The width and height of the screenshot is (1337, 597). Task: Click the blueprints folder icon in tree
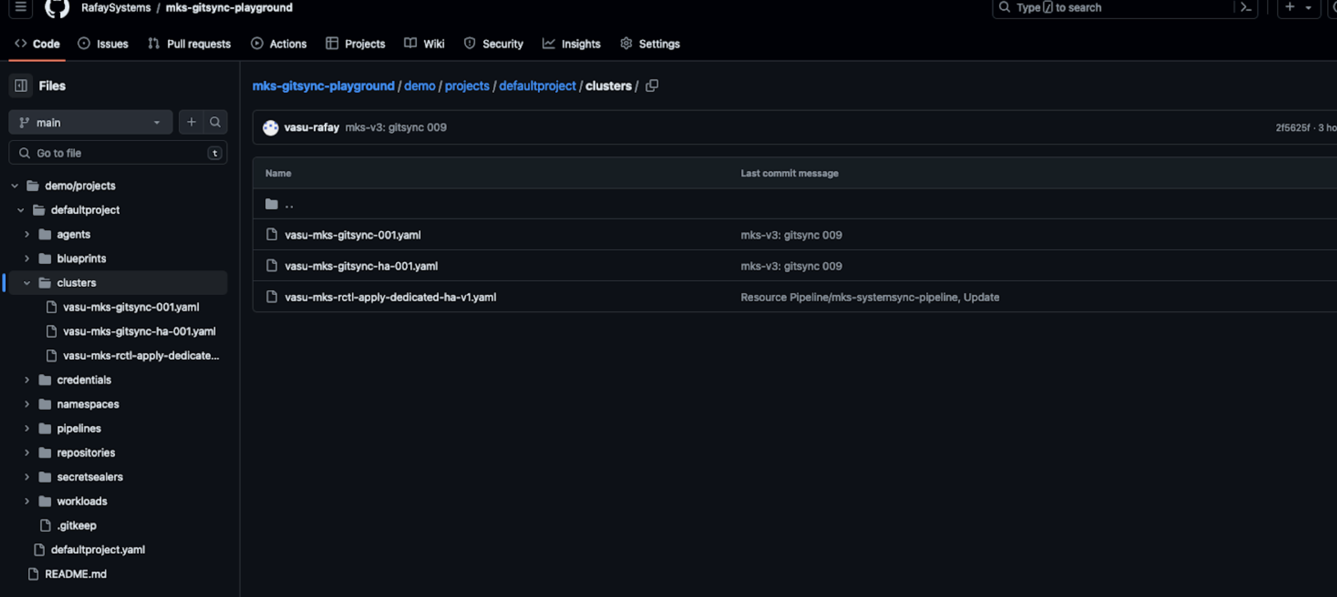pyautogui.click(x=45, y=258)
